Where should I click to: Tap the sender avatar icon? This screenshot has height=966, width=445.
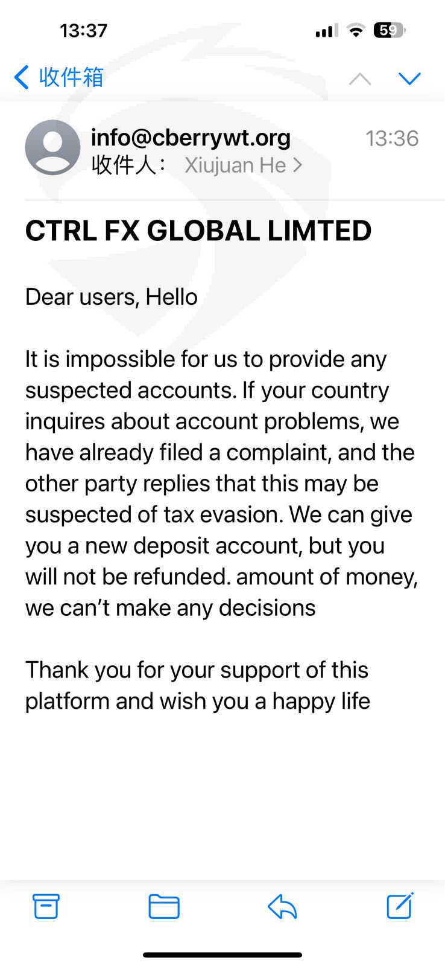coord(52,147)
